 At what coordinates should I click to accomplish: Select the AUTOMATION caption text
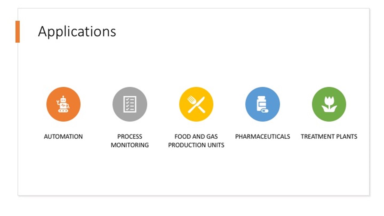(x=63, y=136)
